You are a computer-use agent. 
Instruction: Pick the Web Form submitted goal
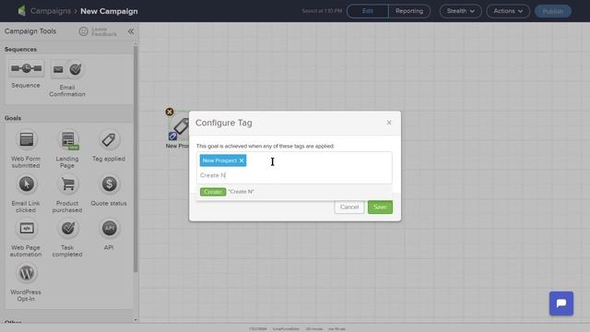click(27, 139)
